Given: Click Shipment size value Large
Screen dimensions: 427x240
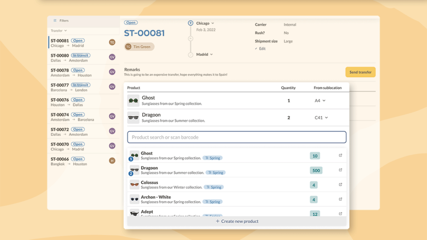Looking at the screenshot, I should coord(288,41).
